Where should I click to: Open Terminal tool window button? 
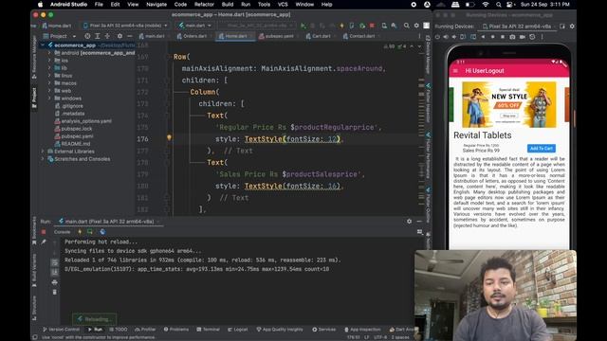click(x=209, y=330)
